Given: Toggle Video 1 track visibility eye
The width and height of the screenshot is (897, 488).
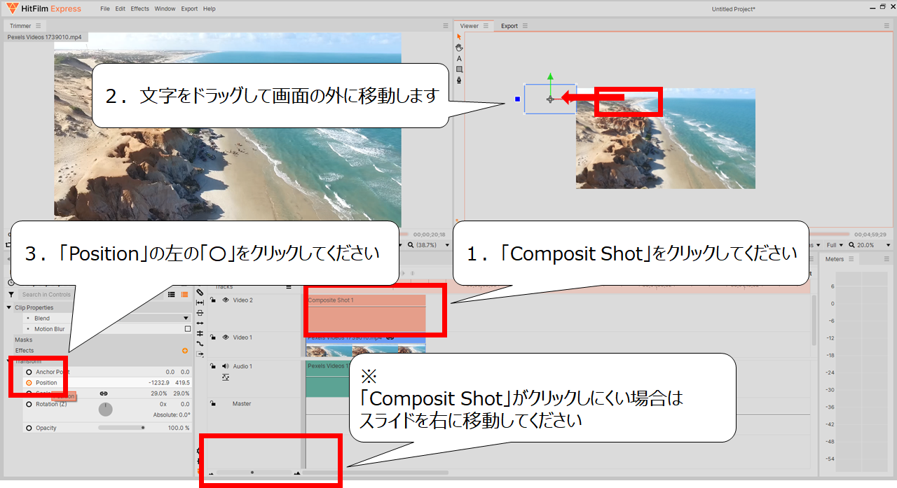Looking at the screenshot, I should [226, 337].
